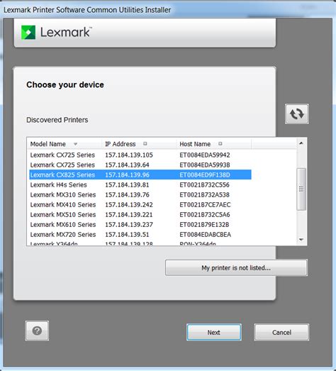Click IP address 157.184.139.237

129,225
